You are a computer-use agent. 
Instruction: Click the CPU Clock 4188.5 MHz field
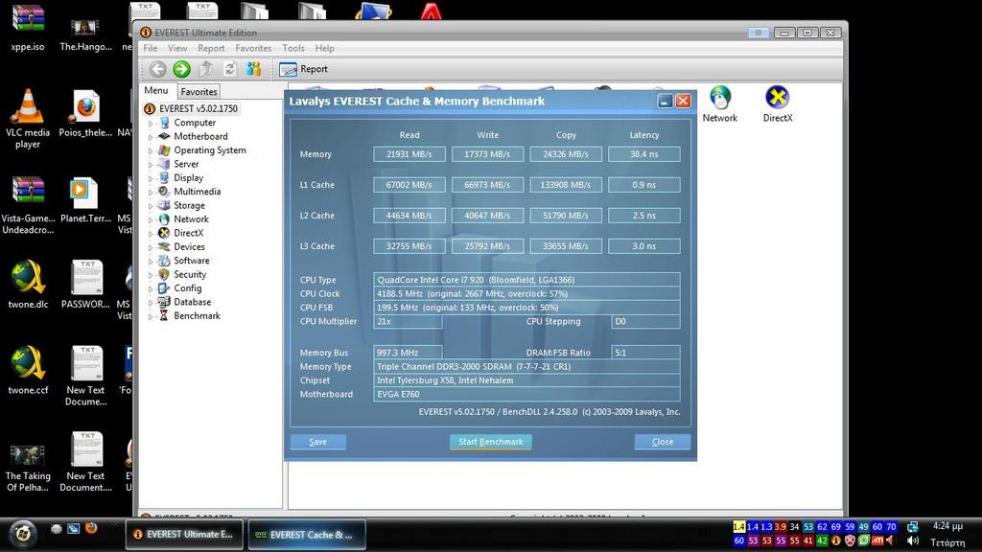[x=526, y=293]
